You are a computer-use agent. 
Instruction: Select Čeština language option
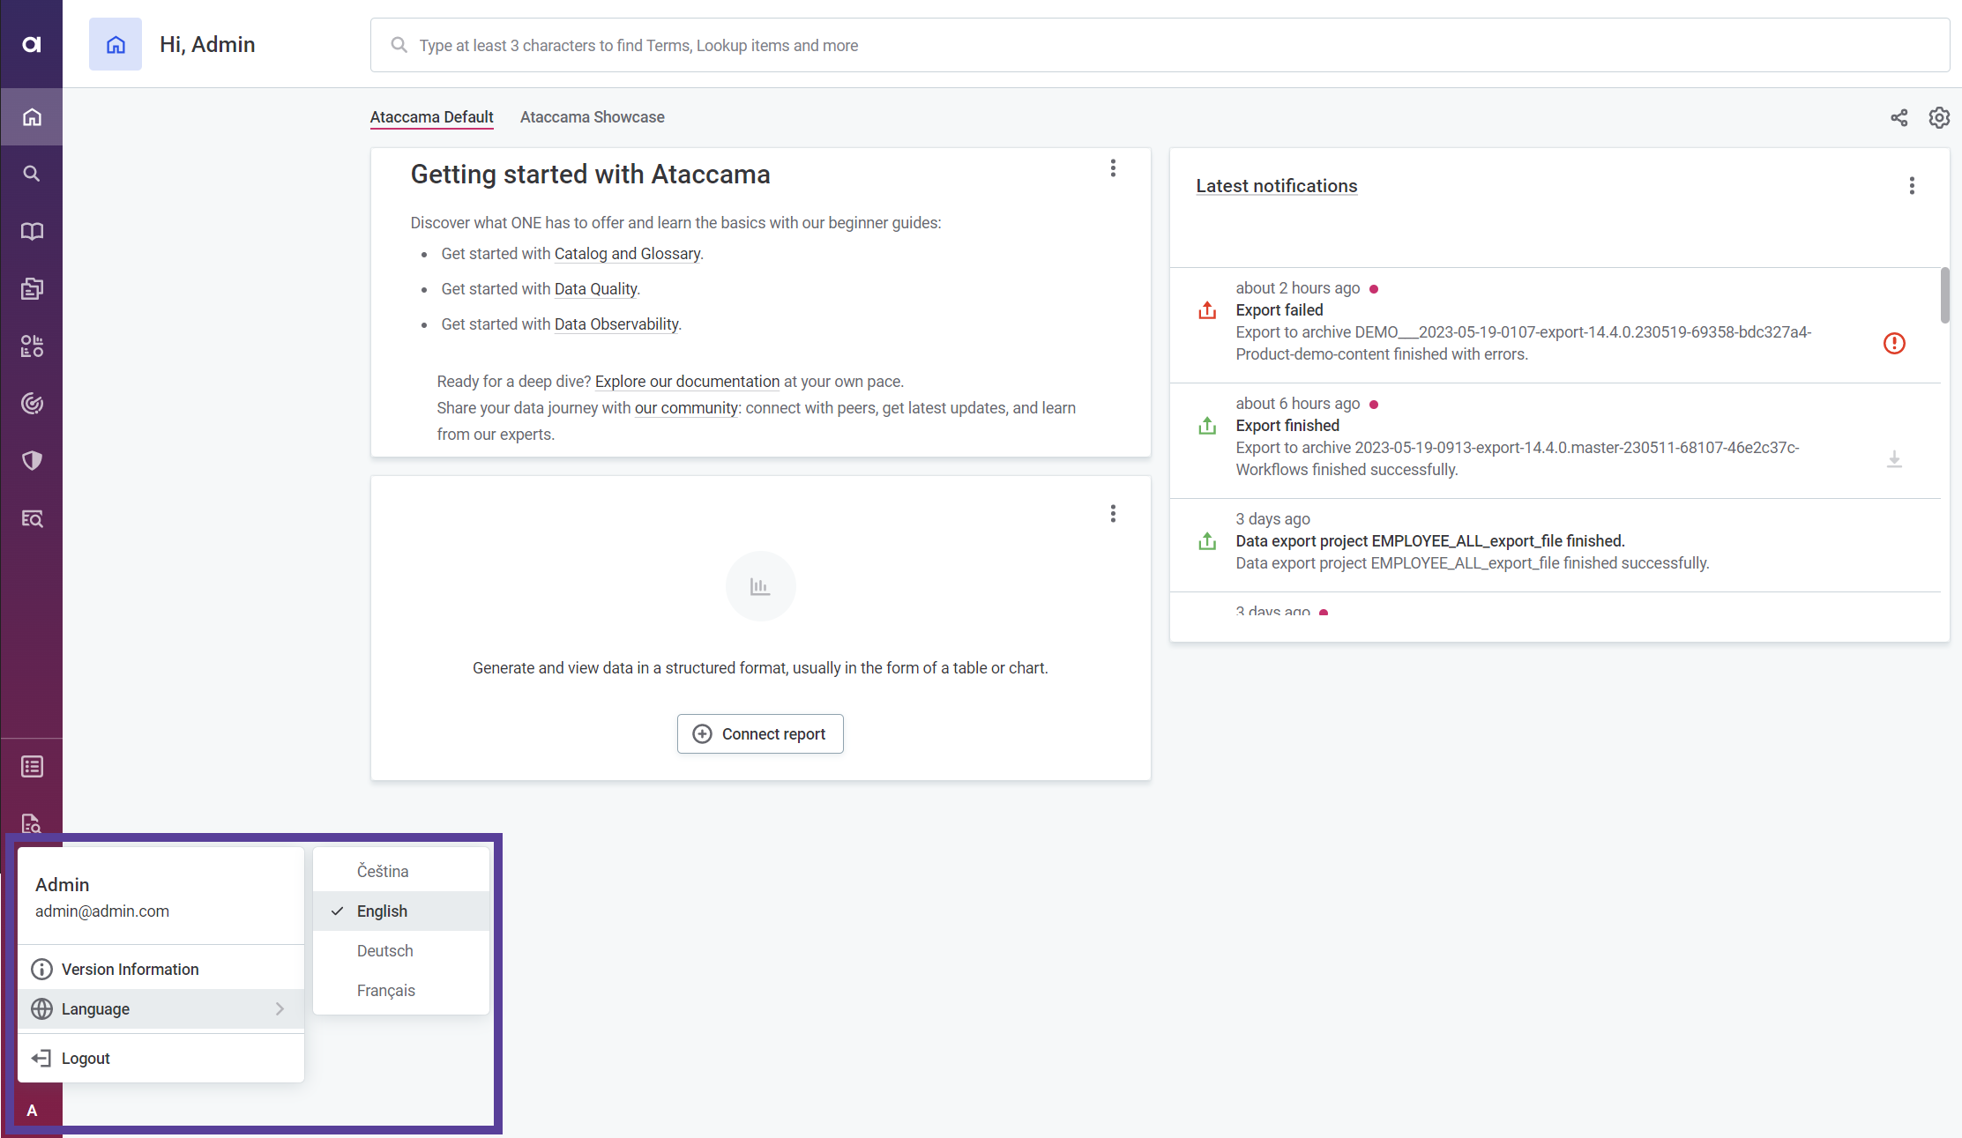coord(382,871)
